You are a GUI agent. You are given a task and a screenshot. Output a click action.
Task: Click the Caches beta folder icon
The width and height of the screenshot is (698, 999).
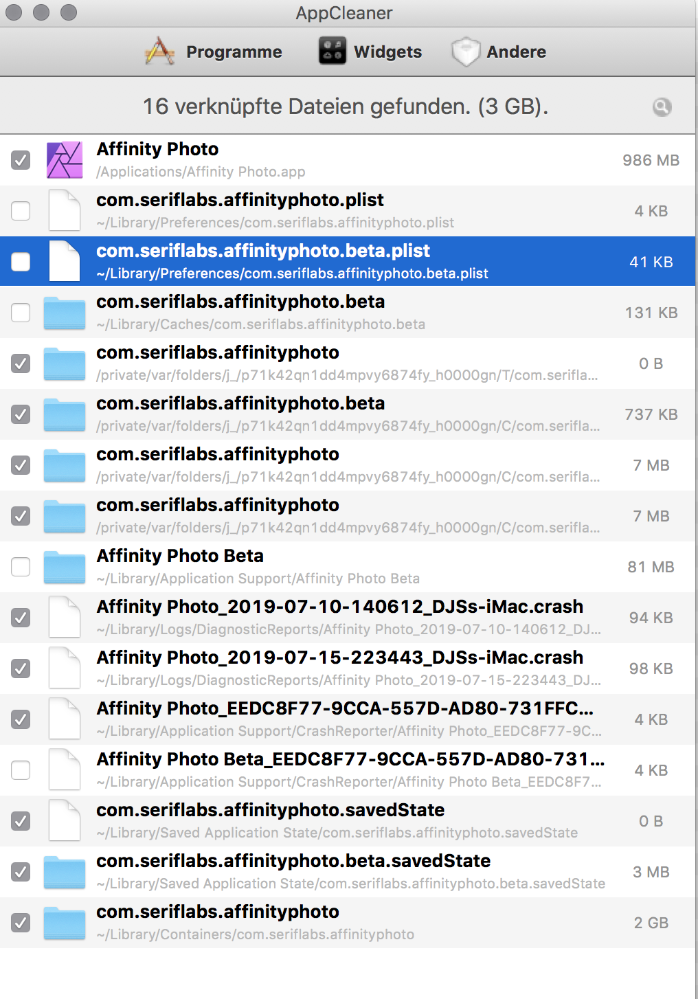(65, 313)
